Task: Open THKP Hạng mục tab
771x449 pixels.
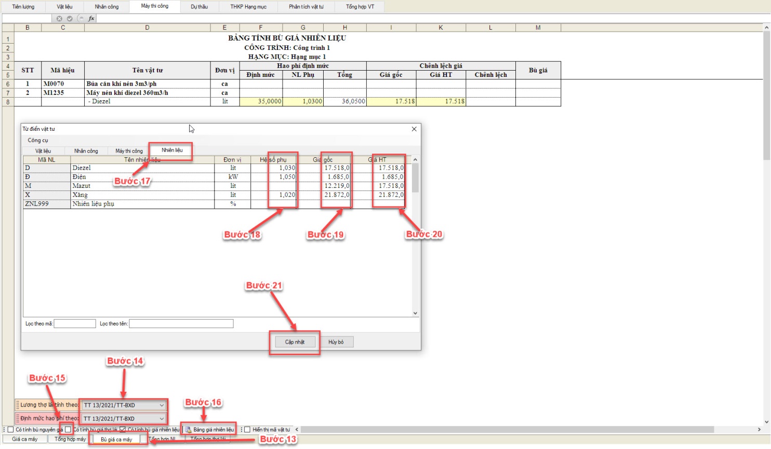Action: (x=248, y=7)
